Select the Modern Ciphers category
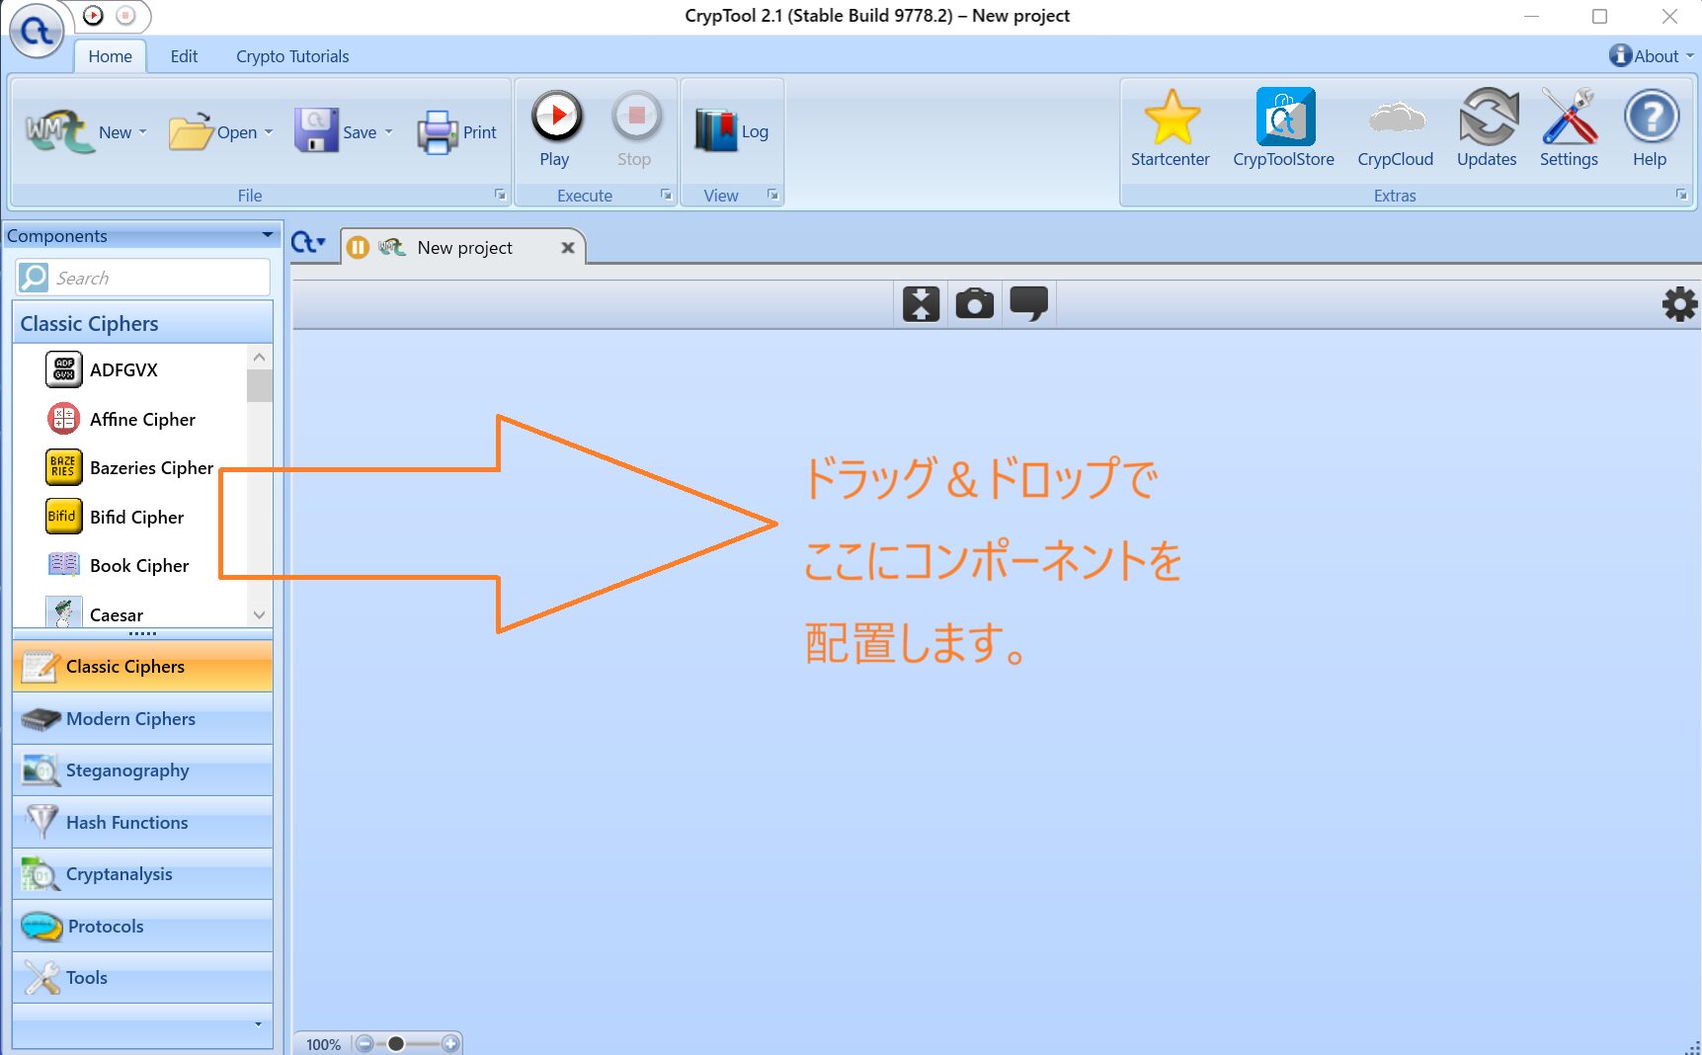The image size is (1702, 1055). click(x=142, y=719)
